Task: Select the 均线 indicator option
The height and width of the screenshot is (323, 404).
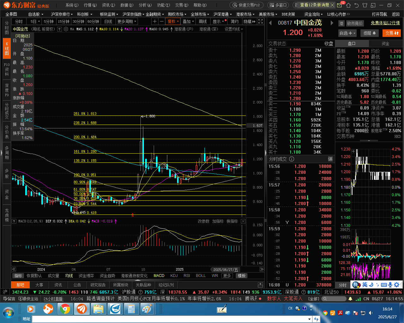Action: coord(69,276)
